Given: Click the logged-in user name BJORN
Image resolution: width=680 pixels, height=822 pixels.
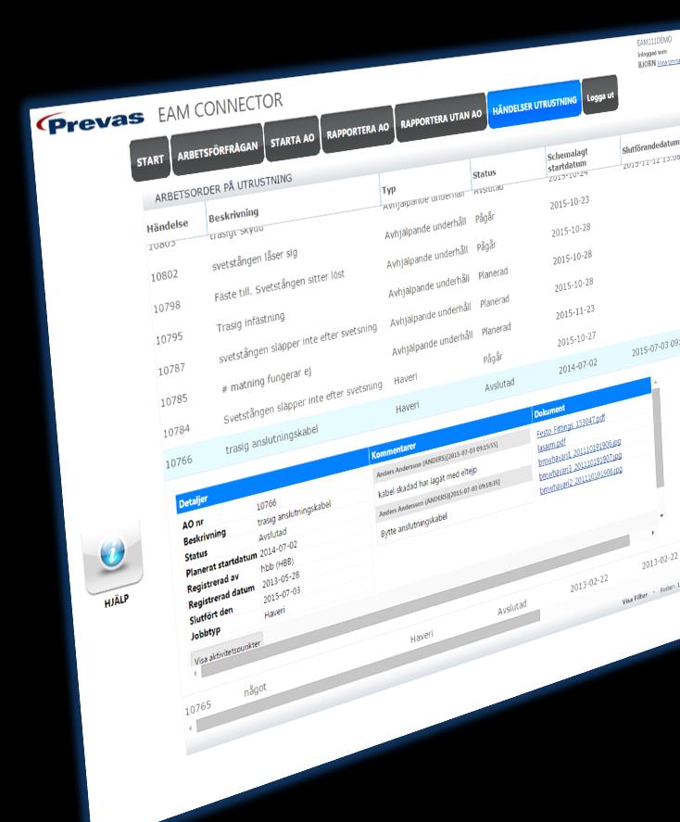Looking at the screenshot, I should coord(647,63).
